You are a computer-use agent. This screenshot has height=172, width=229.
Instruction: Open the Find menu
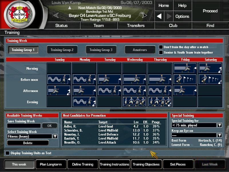[x=210, y=26]
